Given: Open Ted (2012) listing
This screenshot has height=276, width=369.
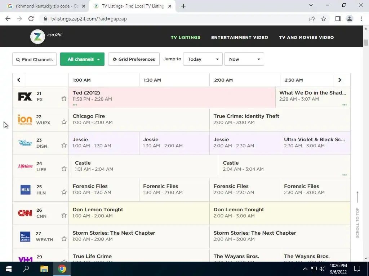Looking at the screenshot, I should point(172,97).
